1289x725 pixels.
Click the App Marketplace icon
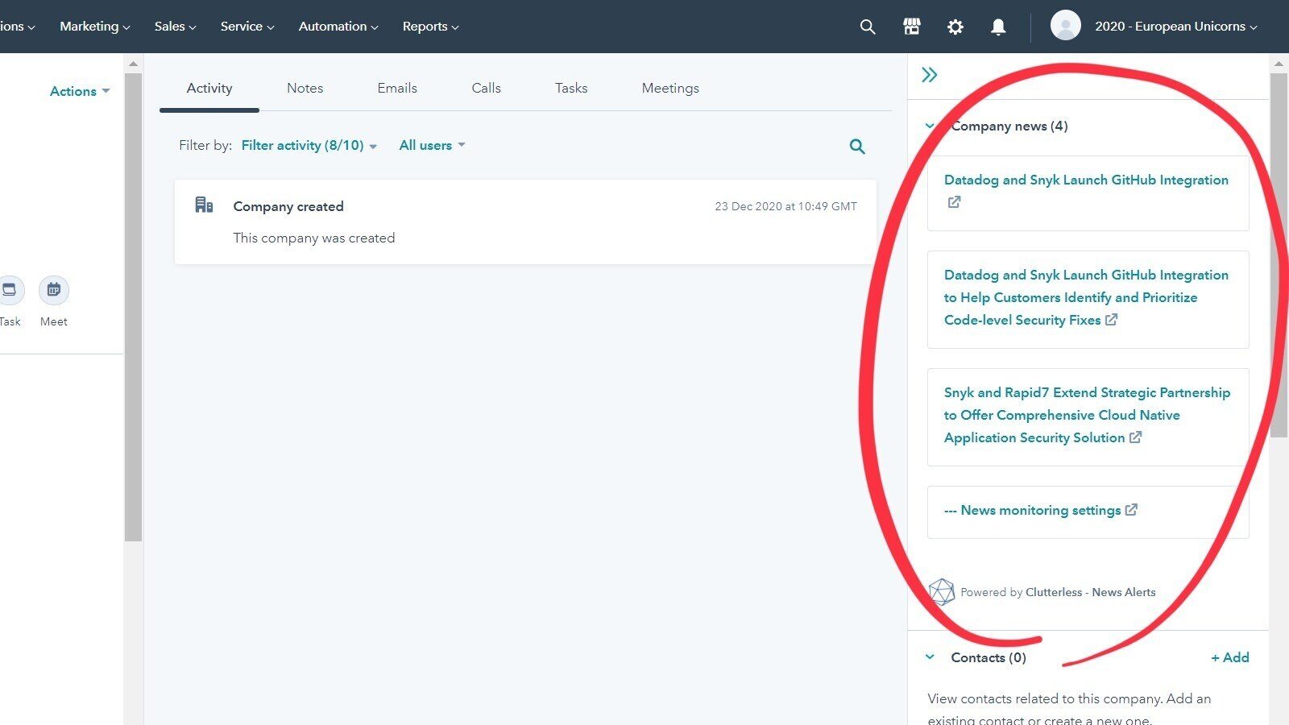pos(911,27)
